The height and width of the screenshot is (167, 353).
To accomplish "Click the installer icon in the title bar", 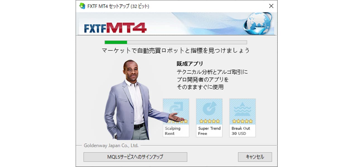I will click(82, 6).
